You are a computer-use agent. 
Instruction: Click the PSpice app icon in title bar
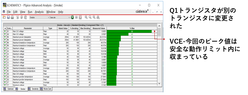(5, 5)
